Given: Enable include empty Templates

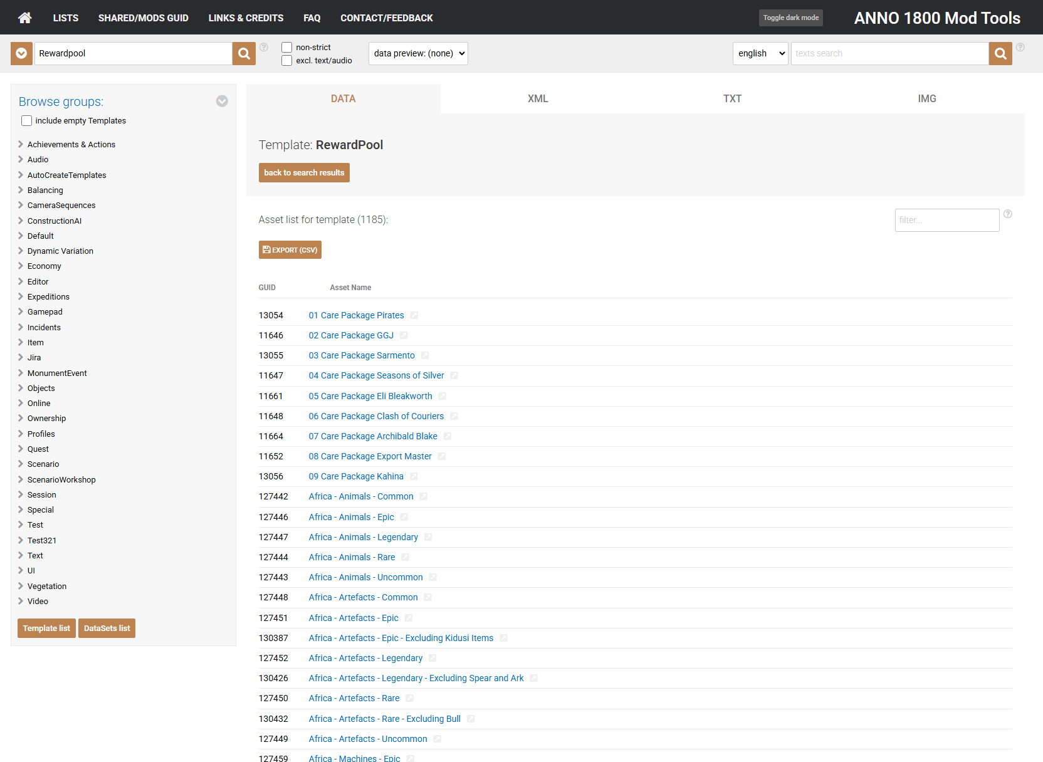Looking at the screenshot, I should [x=26, y=120].
